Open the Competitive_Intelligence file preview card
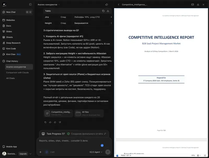Screen dimensions: 209x158 58,113
